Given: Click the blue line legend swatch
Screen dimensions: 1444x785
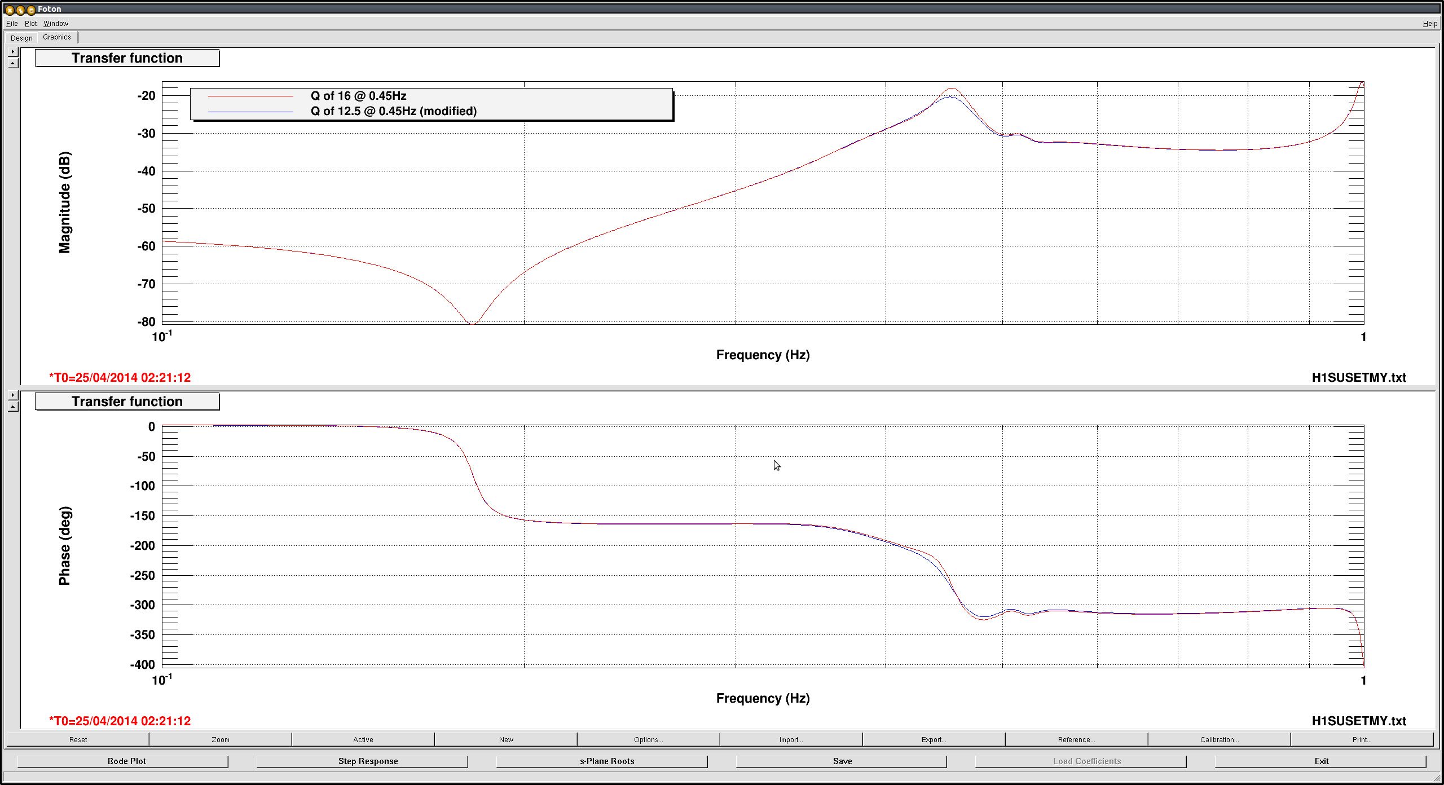Looking at the screenshot, I should pyautogui.click(x=250, y=112).
